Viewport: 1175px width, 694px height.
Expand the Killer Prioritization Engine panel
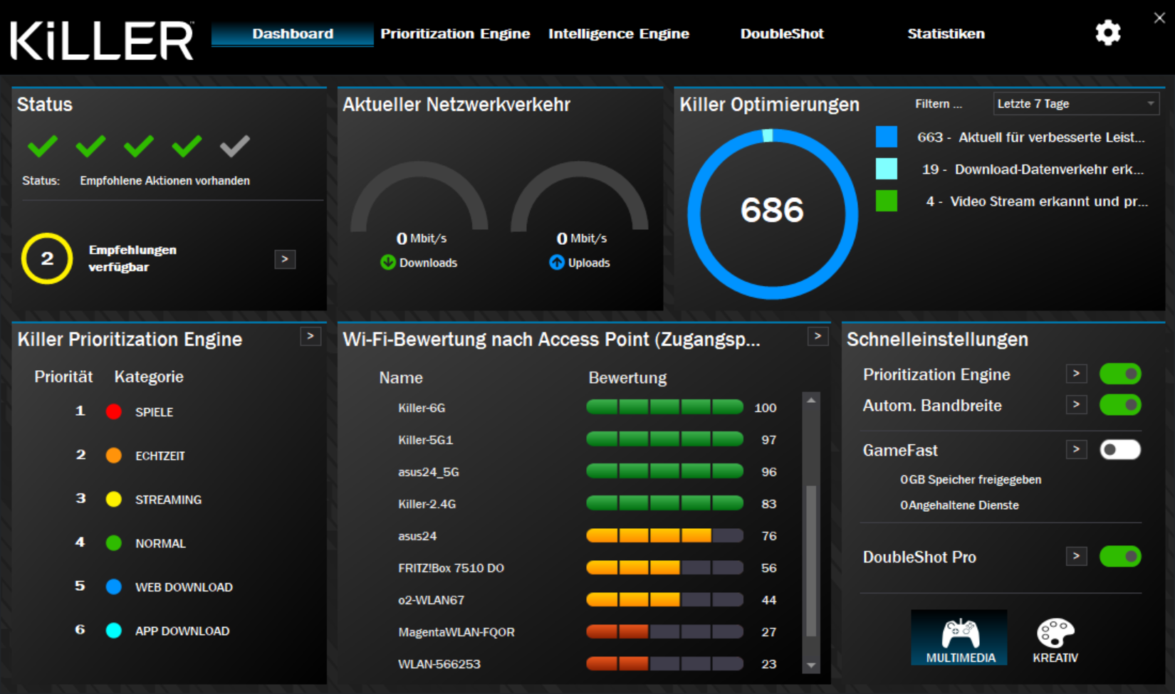pos(310,337)
